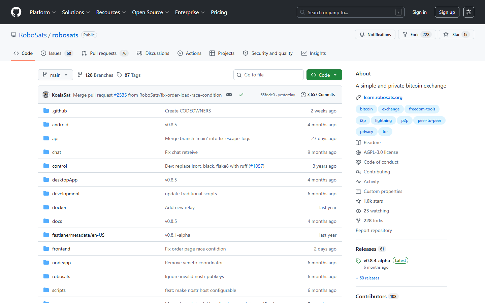This screenshot has width=485, height=303.
Task: Open the Platform dropdown menu
Action: pyautogui.click(x=42, y=12)
